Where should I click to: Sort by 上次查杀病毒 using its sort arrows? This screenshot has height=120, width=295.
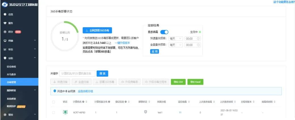[214, 102]
